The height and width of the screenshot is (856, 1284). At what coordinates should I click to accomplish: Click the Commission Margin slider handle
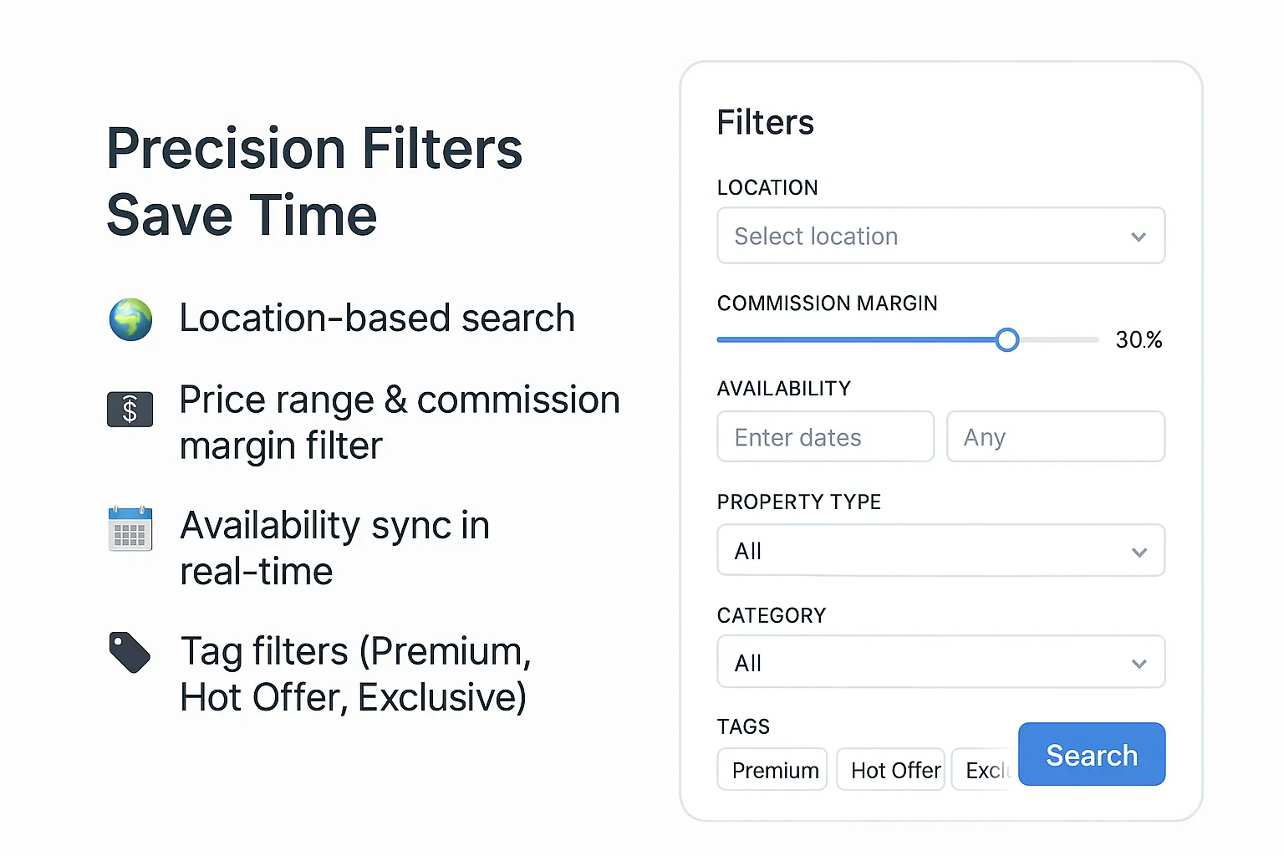[x=1007, y=339]
